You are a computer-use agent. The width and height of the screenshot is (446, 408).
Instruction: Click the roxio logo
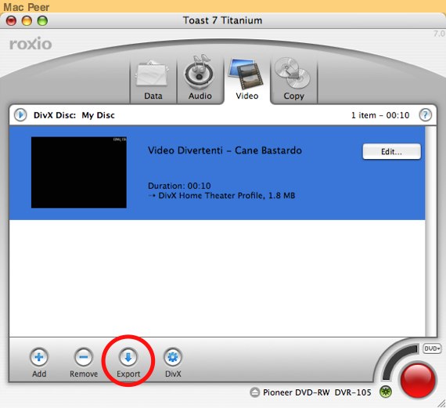[x=31, y=44]
